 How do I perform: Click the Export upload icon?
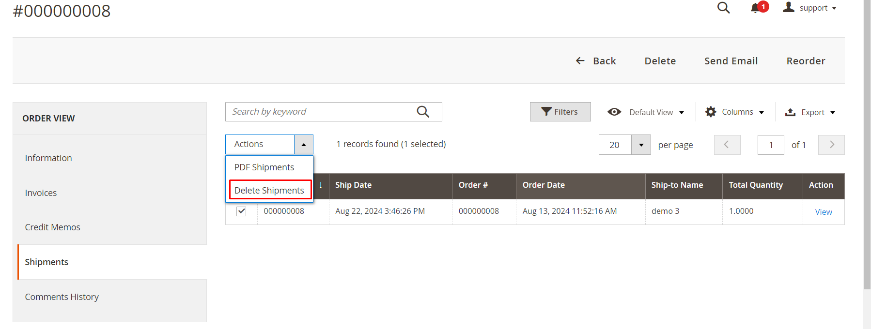point(790,112)
